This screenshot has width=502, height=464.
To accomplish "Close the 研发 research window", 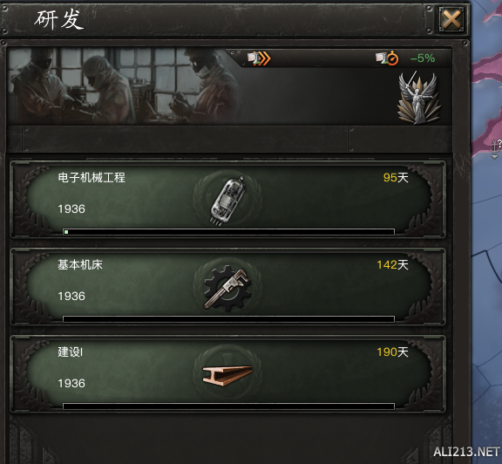I will click(x=451, y=19).
